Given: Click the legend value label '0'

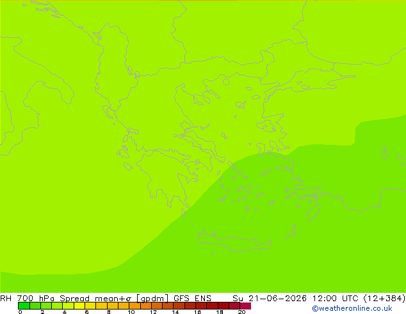Looking at the screenshot, I should pos(20,312).
